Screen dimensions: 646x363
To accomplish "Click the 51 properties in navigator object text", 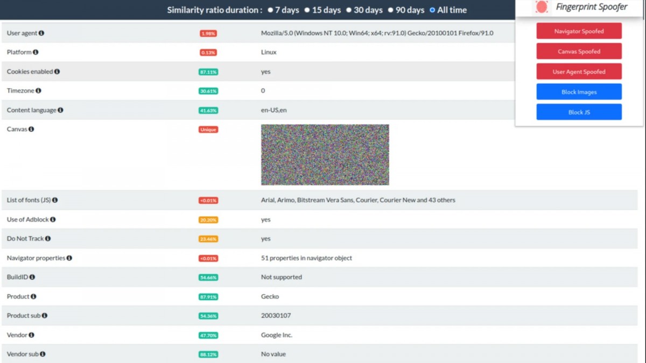I will pos(306,258).
